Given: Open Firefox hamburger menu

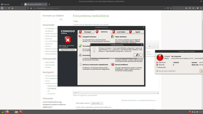Looking at the screenshot, I should (201, 8).
